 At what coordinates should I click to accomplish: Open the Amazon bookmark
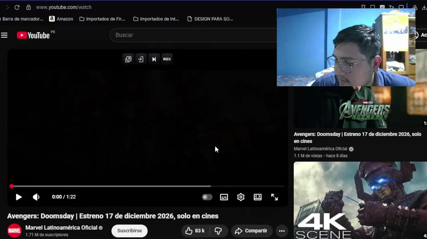[x=61, y=19]
